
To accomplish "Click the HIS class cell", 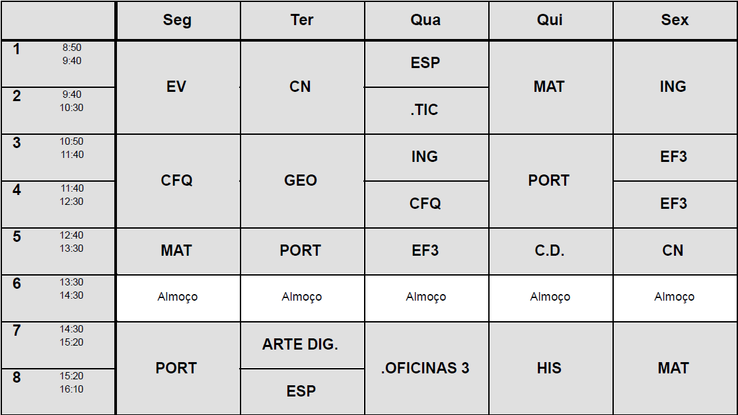I will (x=549, y=368).
